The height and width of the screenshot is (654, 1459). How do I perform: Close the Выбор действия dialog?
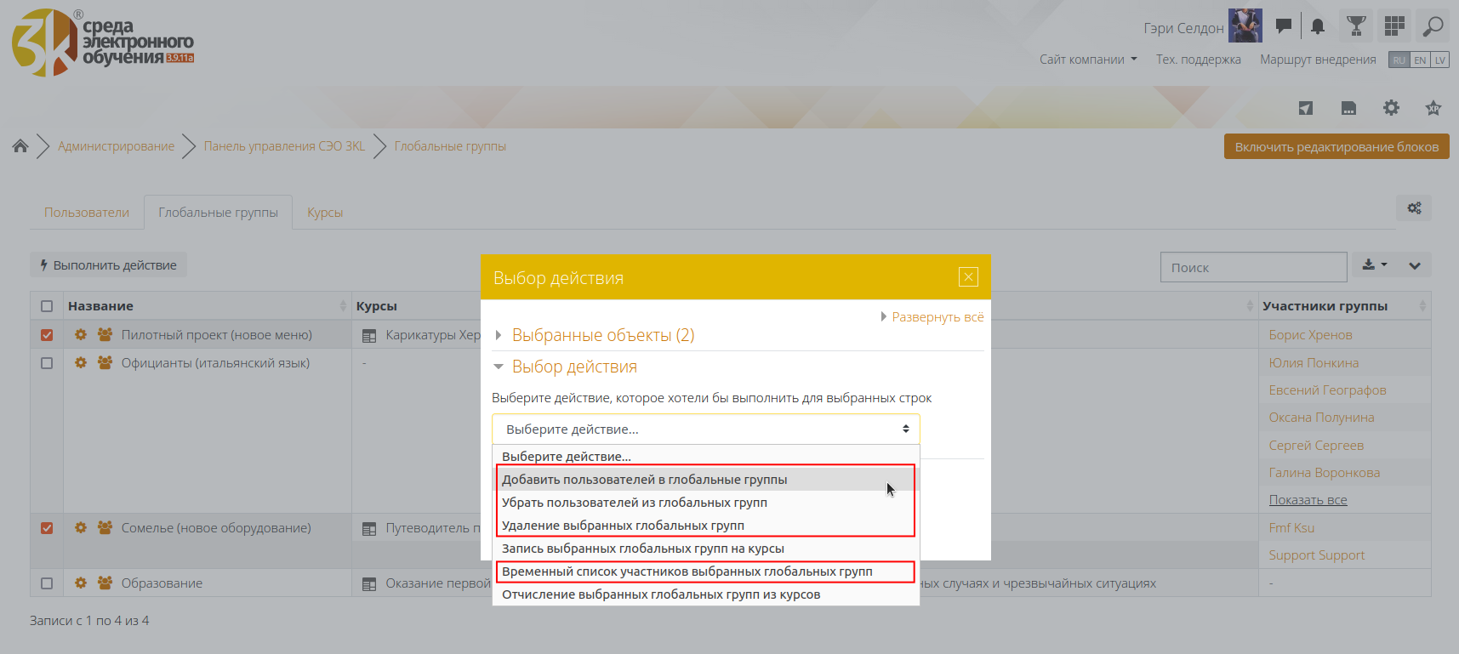click(967, 277)
